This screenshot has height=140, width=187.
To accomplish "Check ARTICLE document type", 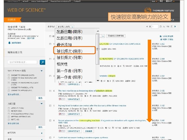I will (9, 108).
